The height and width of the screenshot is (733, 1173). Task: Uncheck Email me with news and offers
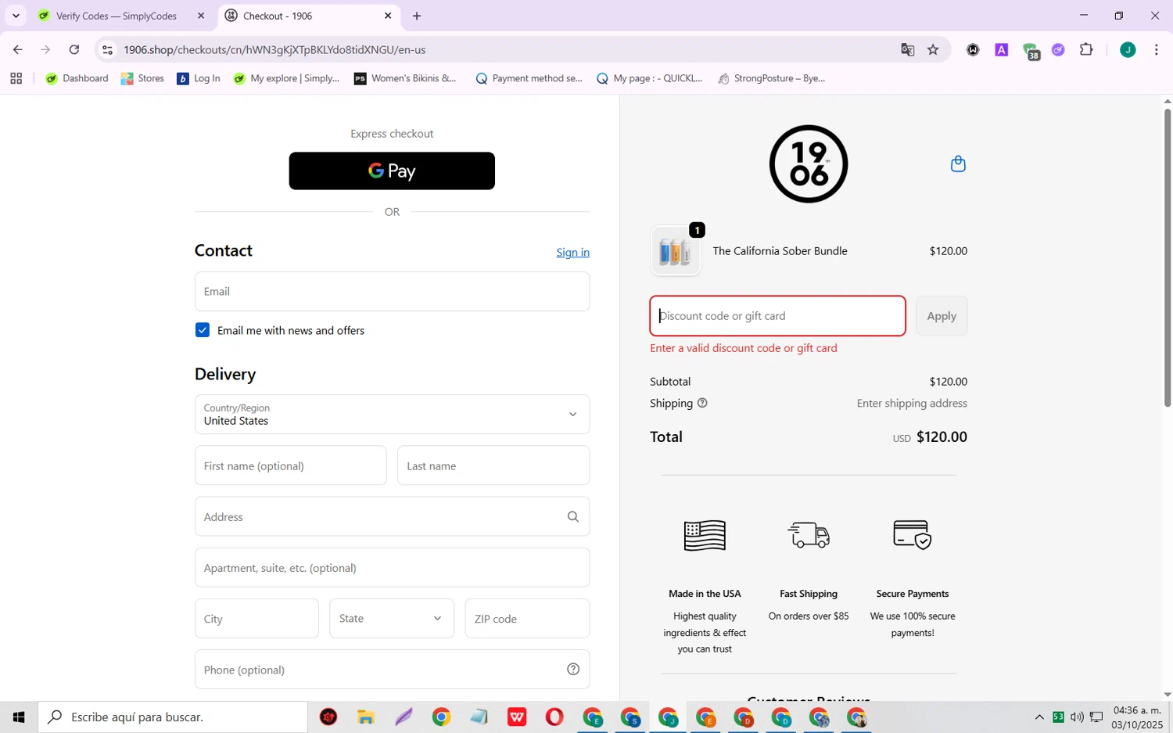[203, 330]
